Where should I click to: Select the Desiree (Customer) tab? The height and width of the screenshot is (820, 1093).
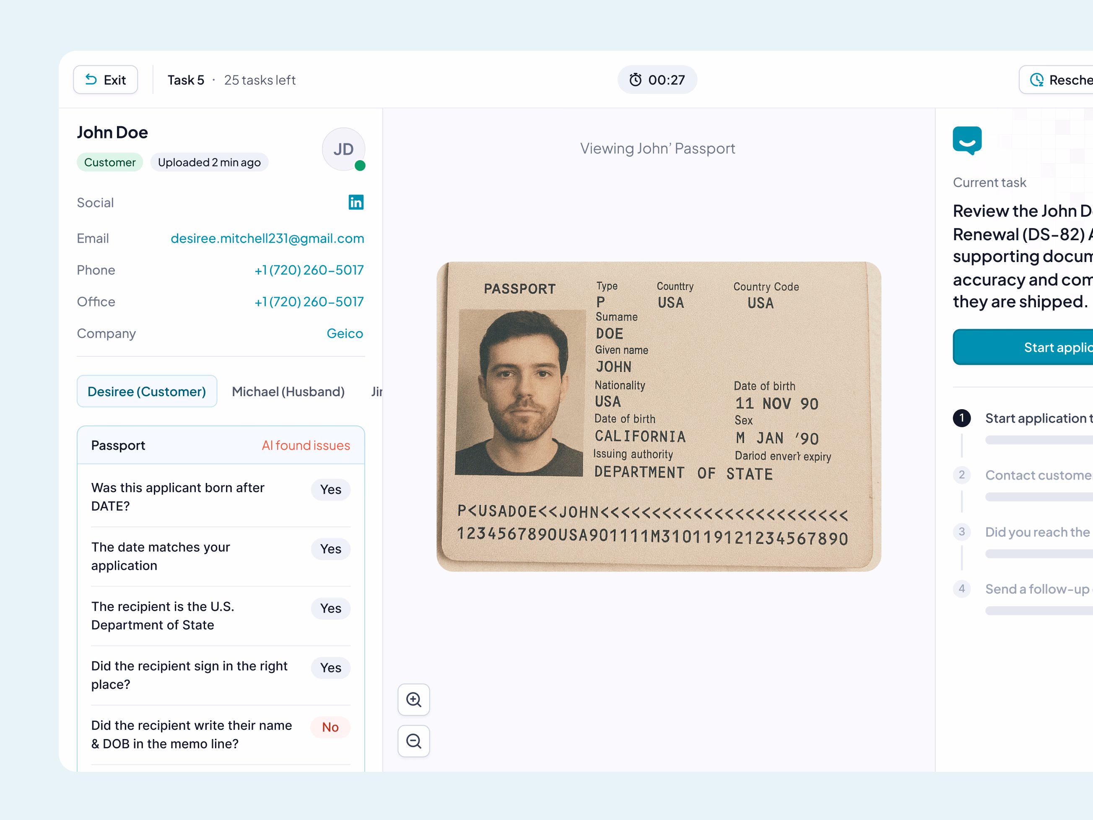pyautogui.click(x=147, y=391)
